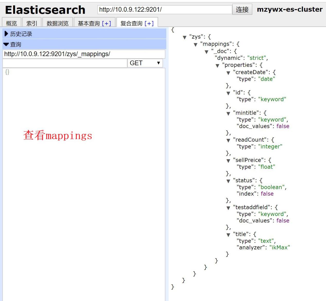Collapse the "title" field triangle

(x=228, y=235)
